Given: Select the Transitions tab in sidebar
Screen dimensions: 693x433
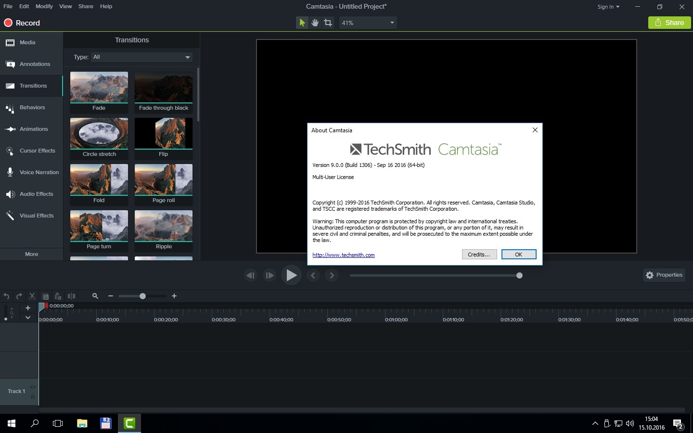Looking at the screenshot, I should [31, 86].
